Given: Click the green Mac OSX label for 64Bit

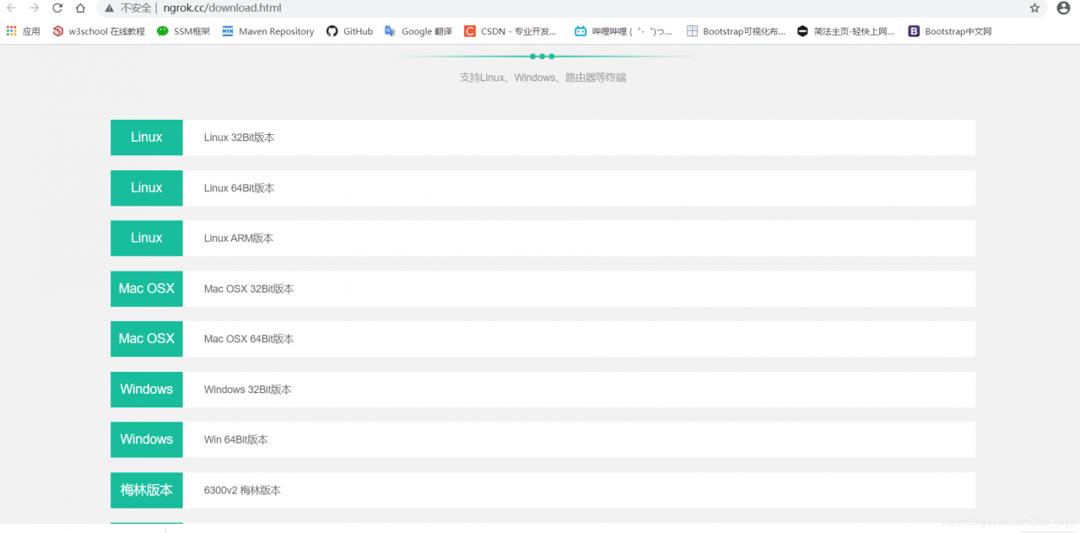Looking at the screenshot, I should (x=147, y=339).
